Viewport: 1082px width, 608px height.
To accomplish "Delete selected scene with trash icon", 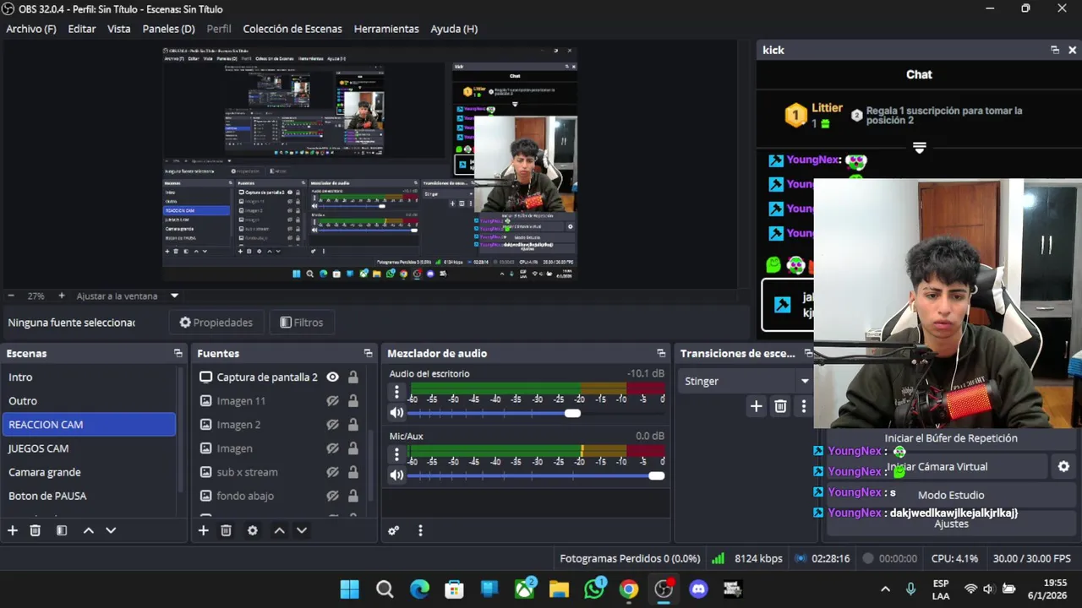I will (36, 530).
